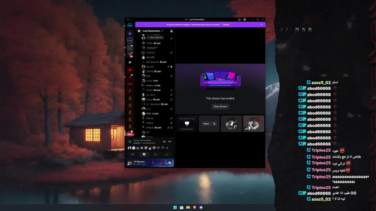Open File Explorer from the taskbar

[188, 207]
